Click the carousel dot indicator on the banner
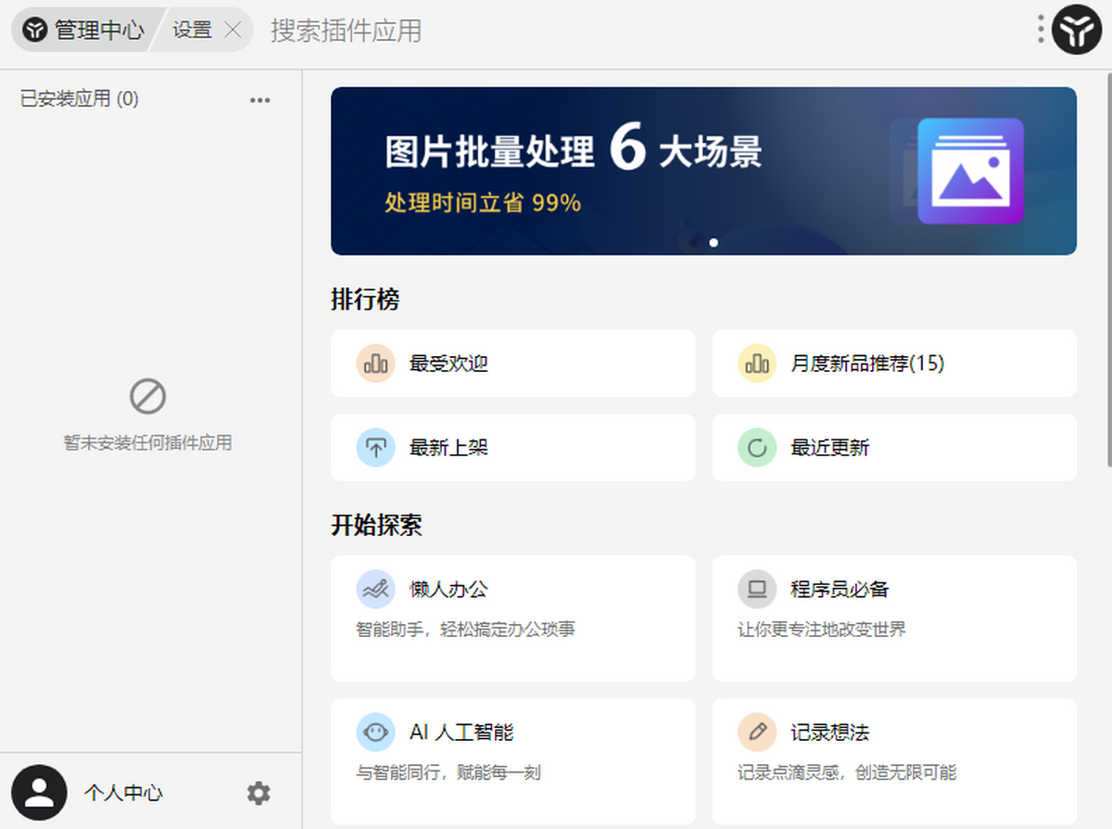This screenshot has height=829, width=1112. pyautogui.click(x=714, y=243)
